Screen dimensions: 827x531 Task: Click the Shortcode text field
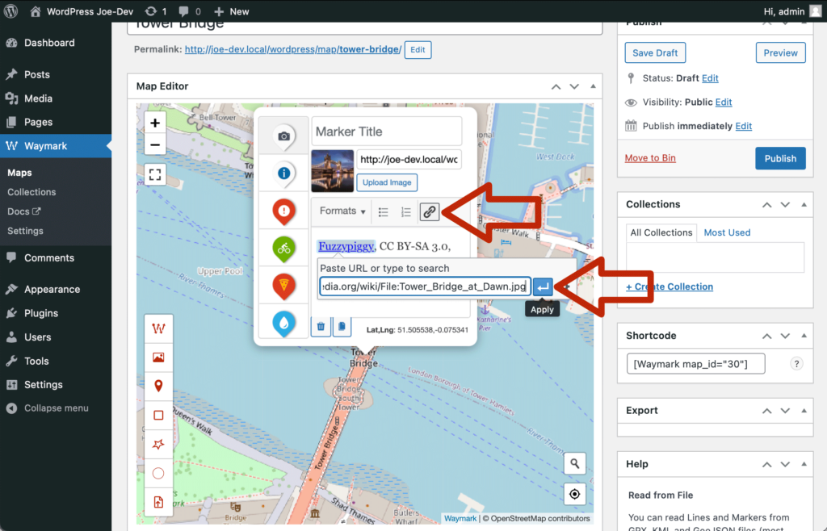pyautogui.click(x=695, y=364)
